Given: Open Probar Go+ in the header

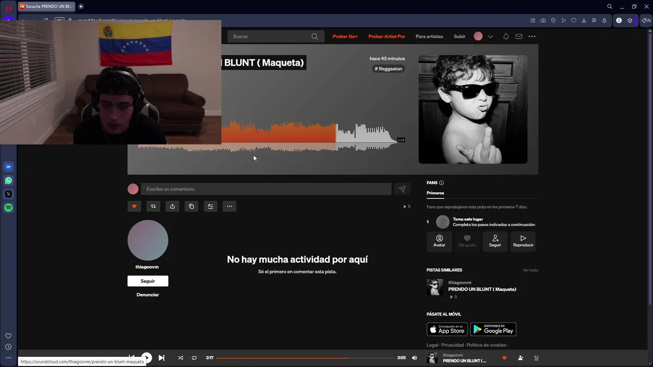Looking at the screenshot, I should [x=345, y=37].
